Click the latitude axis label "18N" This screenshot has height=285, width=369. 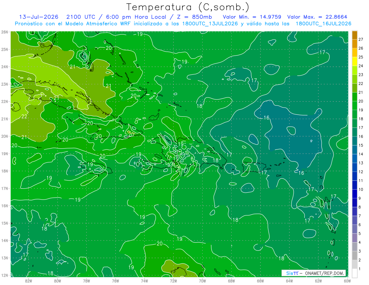(x=4, y=171)
